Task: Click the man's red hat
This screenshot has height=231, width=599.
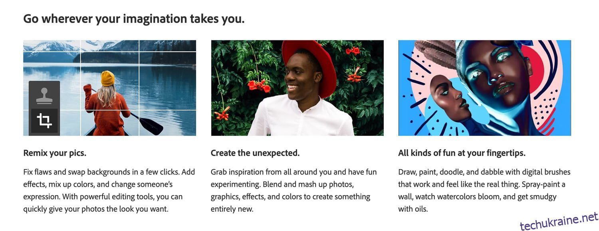Action: [x=309, y=64]
